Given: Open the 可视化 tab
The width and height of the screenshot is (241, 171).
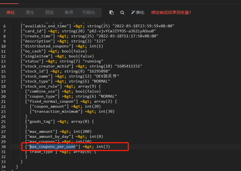Looking at the screenshot, I should coord(89,13).
